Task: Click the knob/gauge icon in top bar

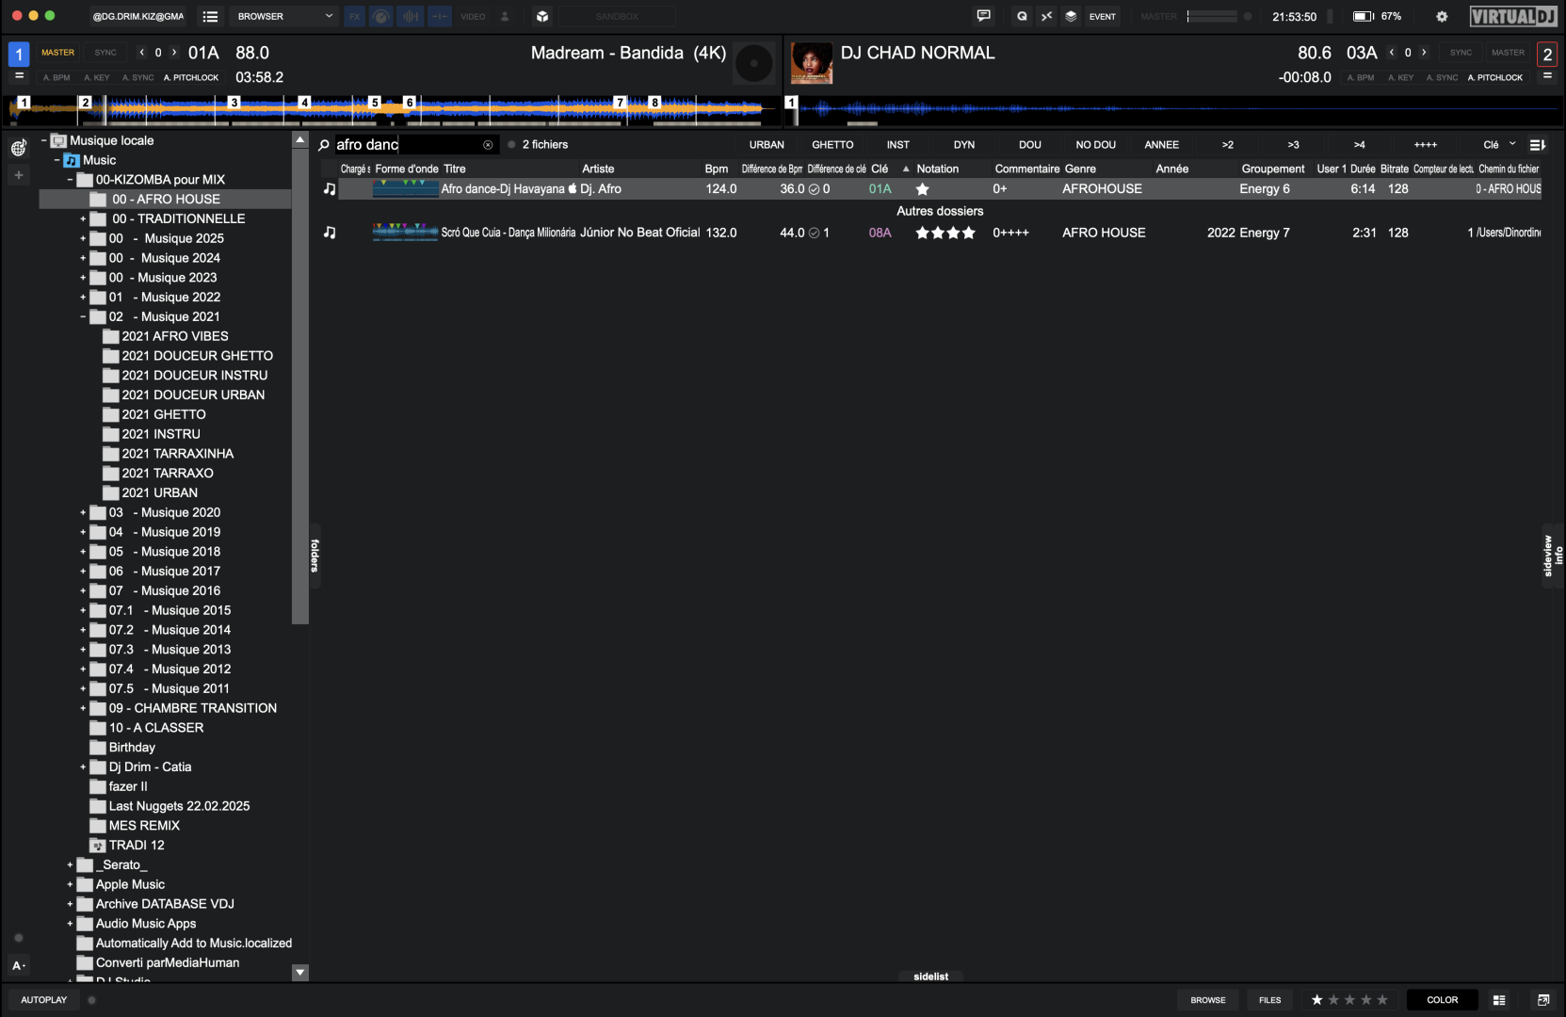Action: 381,16
